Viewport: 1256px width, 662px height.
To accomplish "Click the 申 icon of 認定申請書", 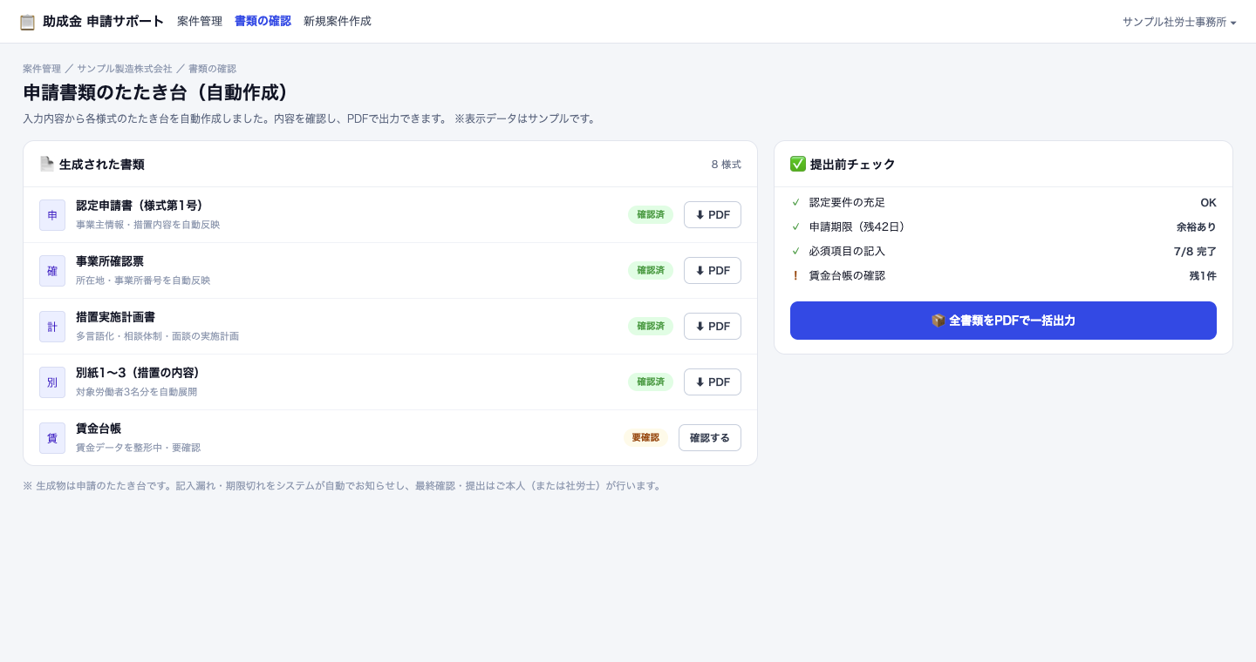I will (x=52, y=215).
